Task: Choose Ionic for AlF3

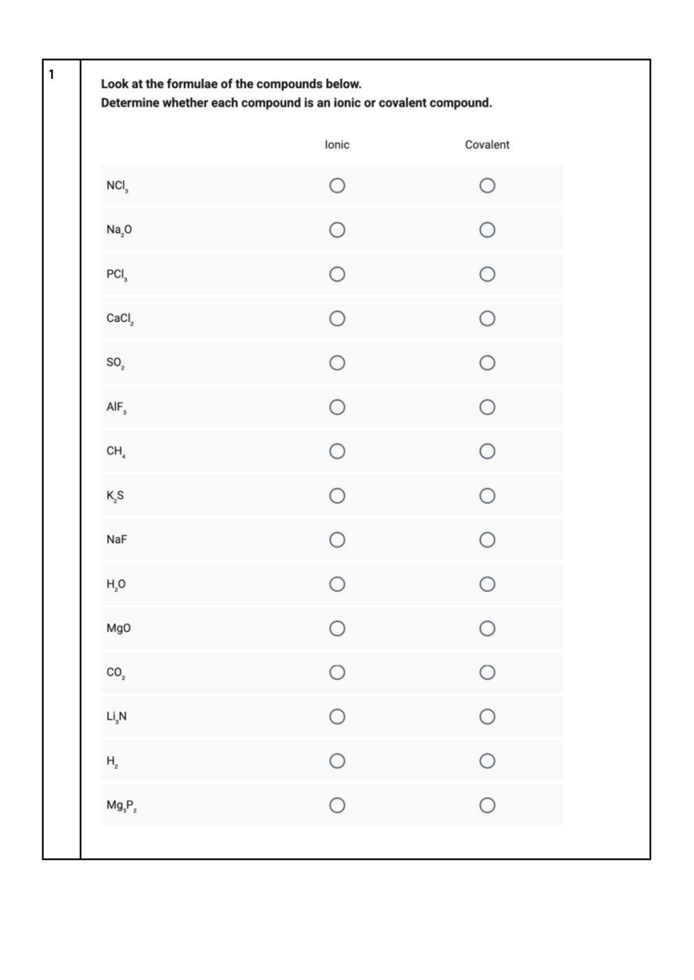Action: pyautogui.click(x=337, y=407)
